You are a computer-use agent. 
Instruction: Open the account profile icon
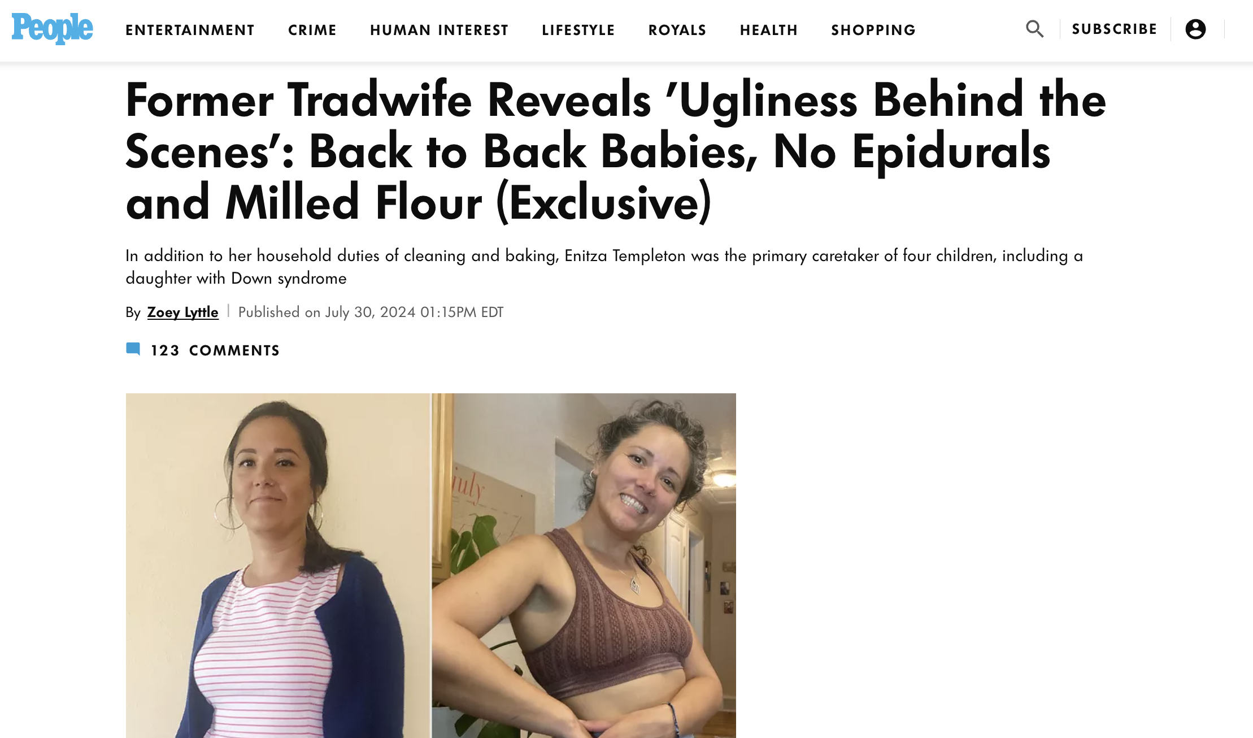tap(1195, 29)
